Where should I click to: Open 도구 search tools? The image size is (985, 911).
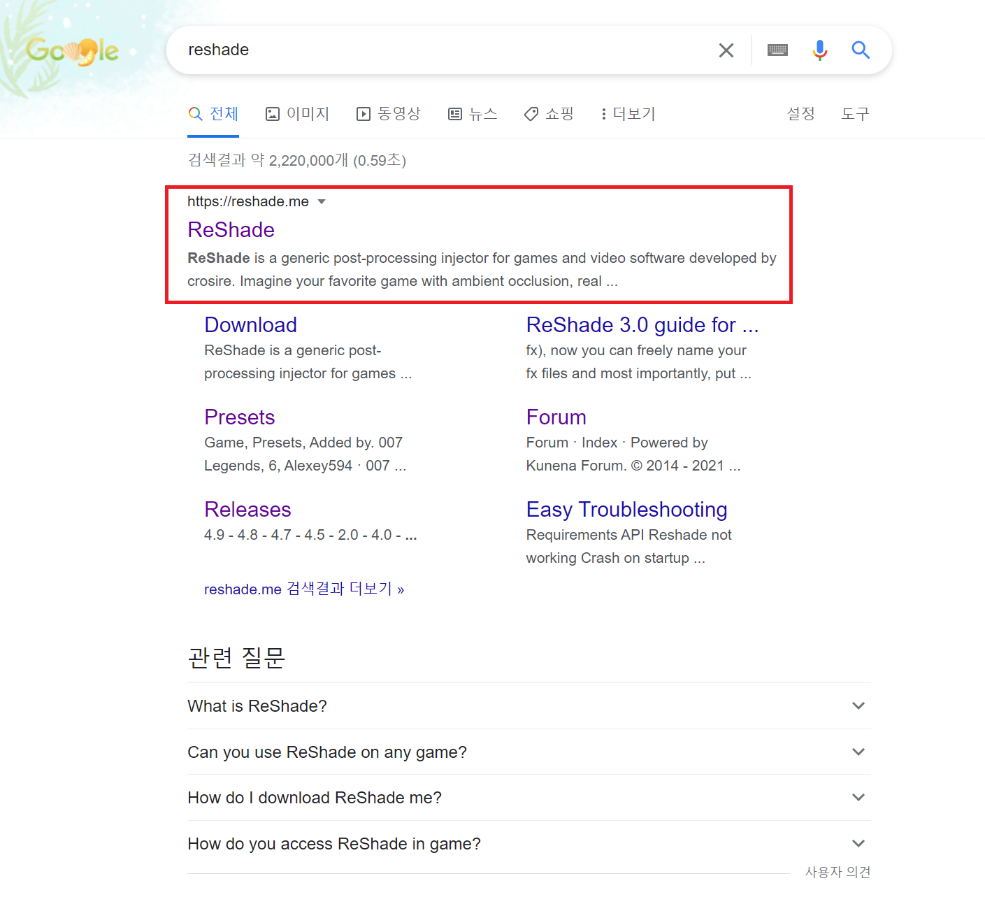pos(856,114)
